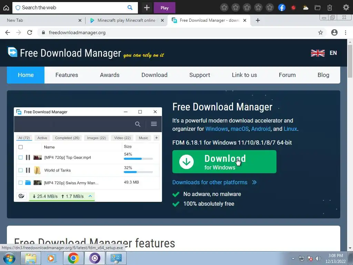Image resolution: width=353 pixels, height=265 pixels.
Task: Reload the page
Action: [30, 32]
